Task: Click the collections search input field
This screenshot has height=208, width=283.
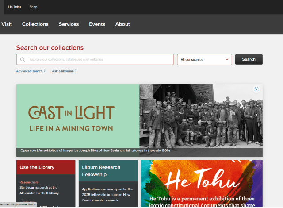Action: tap(95, 59)
